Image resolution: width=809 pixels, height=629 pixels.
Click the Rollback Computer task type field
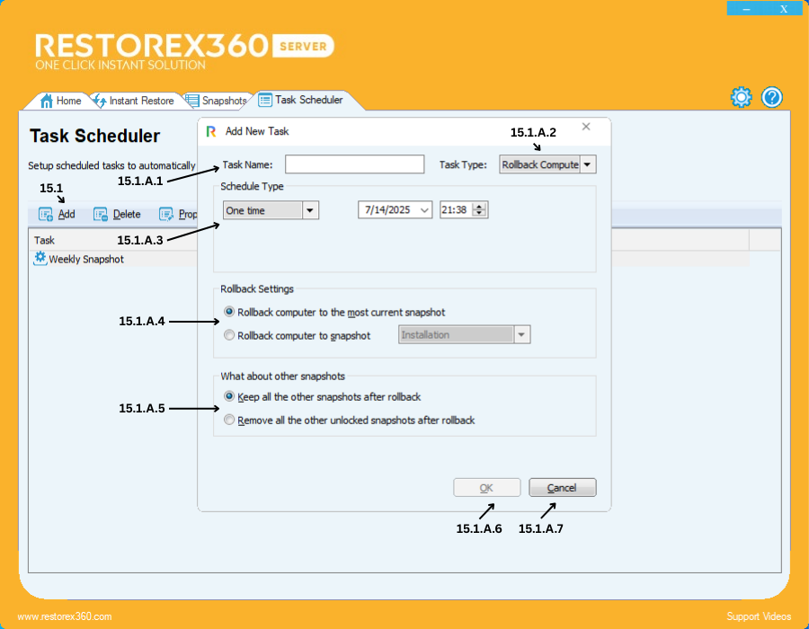pyautogui.click(x=539, y=165)
